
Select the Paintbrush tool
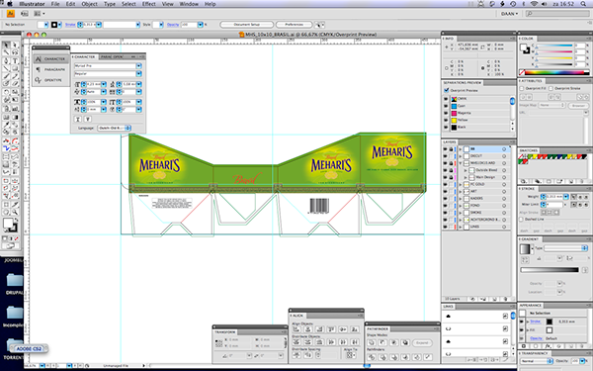[7, 77]
